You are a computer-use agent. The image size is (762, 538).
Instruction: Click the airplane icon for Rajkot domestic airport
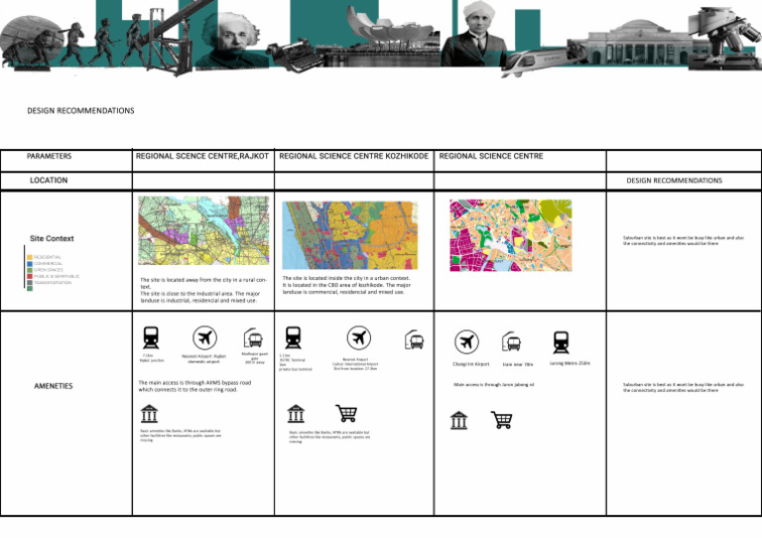coord(204,337)
